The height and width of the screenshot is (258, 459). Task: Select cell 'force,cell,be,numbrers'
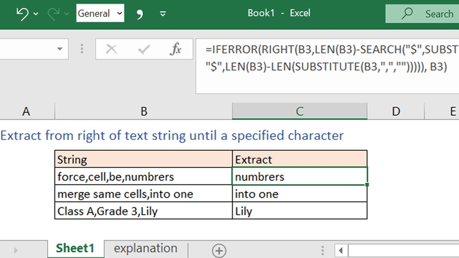tap(143, 177)
